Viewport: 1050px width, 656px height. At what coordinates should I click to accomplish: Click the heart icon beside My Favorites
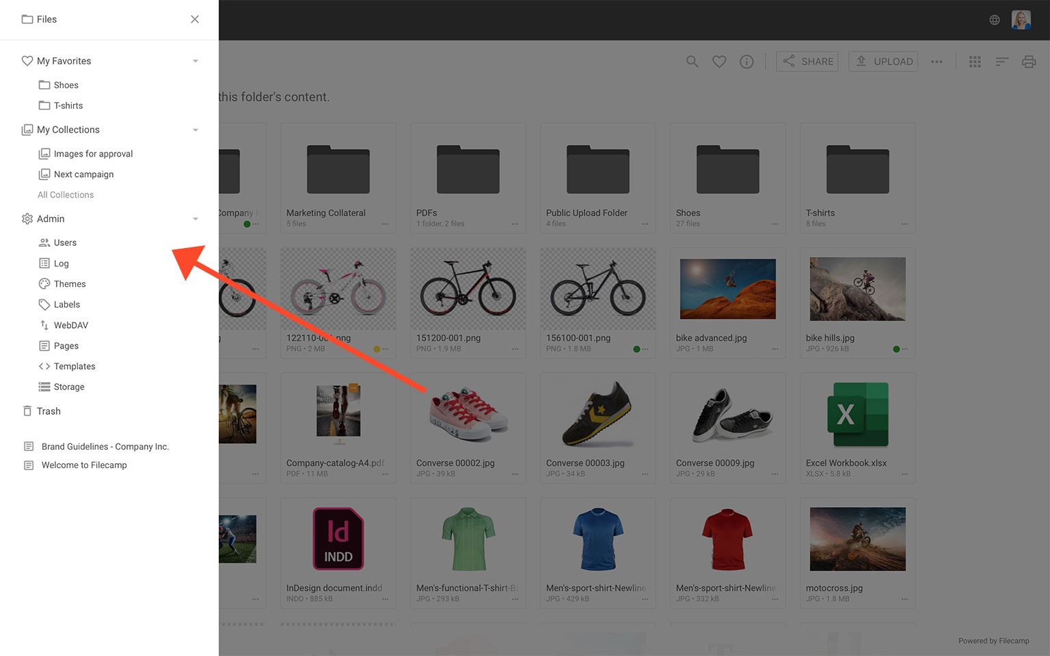tap(27, 61)
